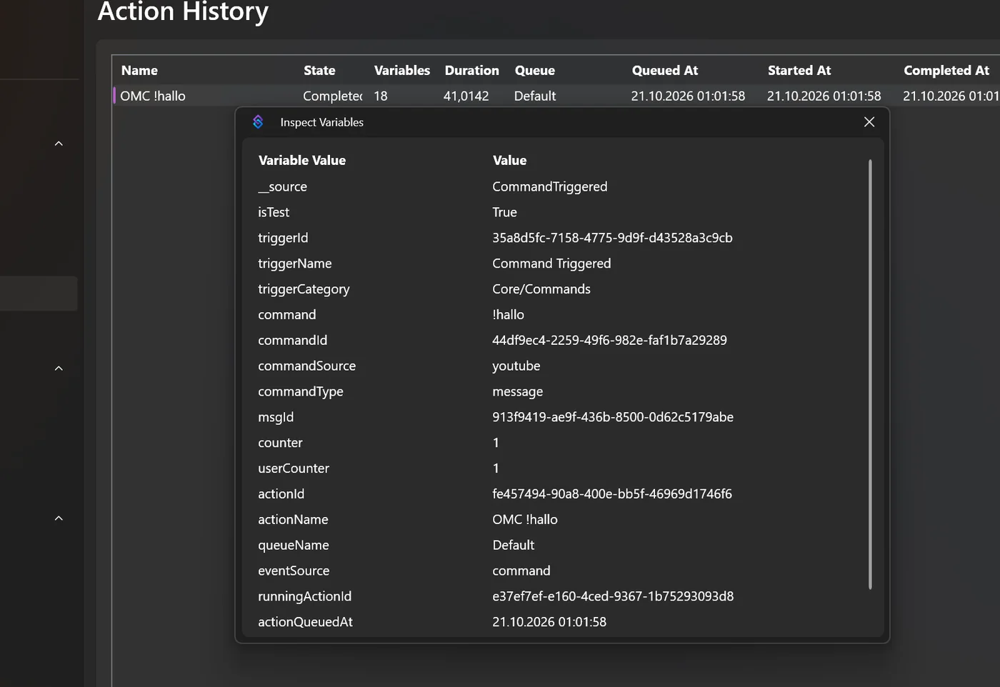Viewport: 1000px width, 687px height.
Task: Click the eventSource variable name
Action: [x=294, y=571]
